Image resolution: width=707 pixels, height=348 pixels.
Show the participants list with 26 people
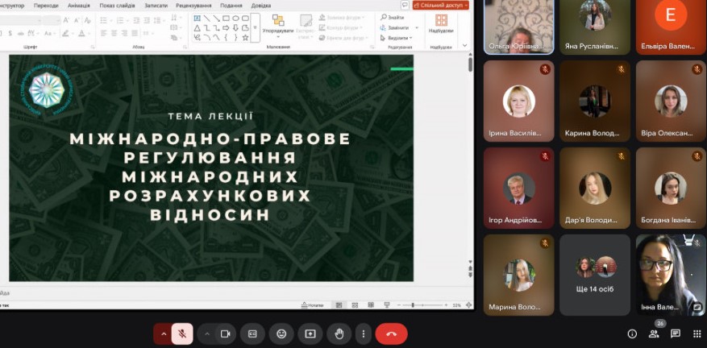point(654,333)
